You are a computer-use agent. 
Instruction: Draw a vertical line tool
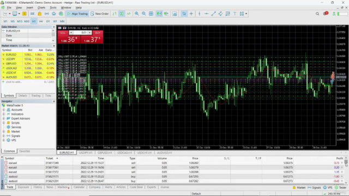[x=200, y=14]
